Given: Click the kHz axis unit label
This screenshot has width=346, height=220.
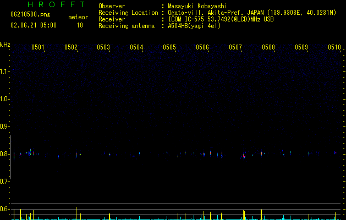Looking at the screenshot, I should click(x=5, y=45).
